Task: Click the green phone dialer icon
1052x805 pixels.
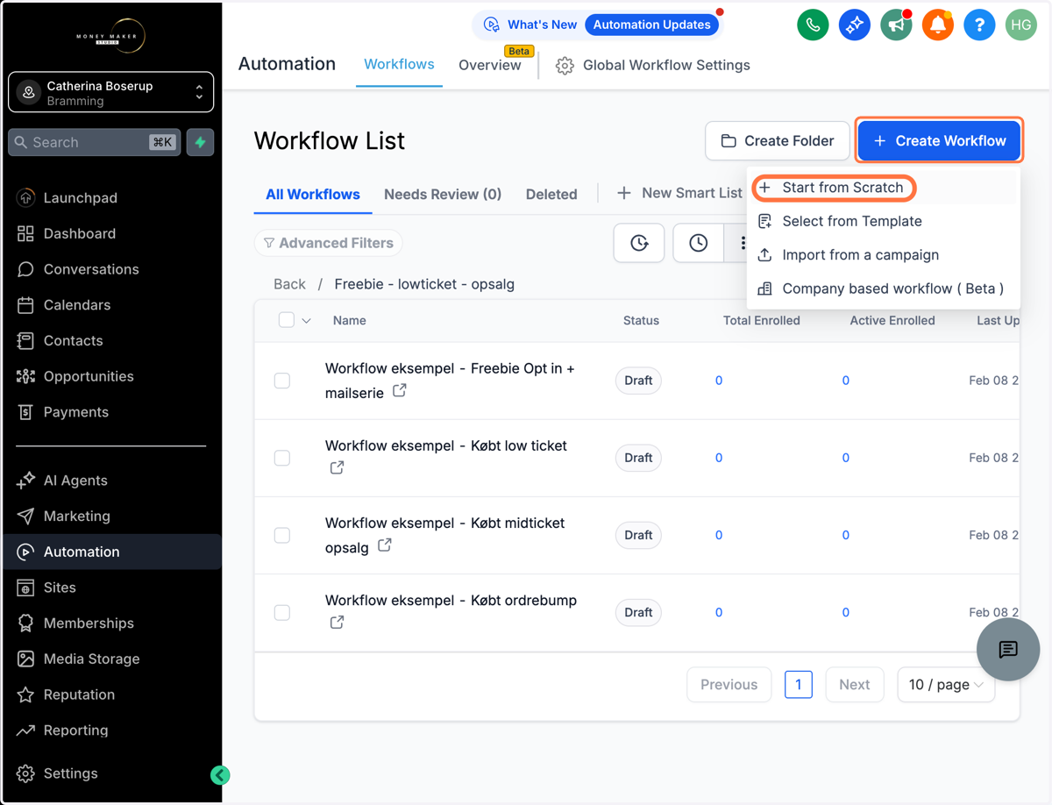Action: (x=813, y=25)
